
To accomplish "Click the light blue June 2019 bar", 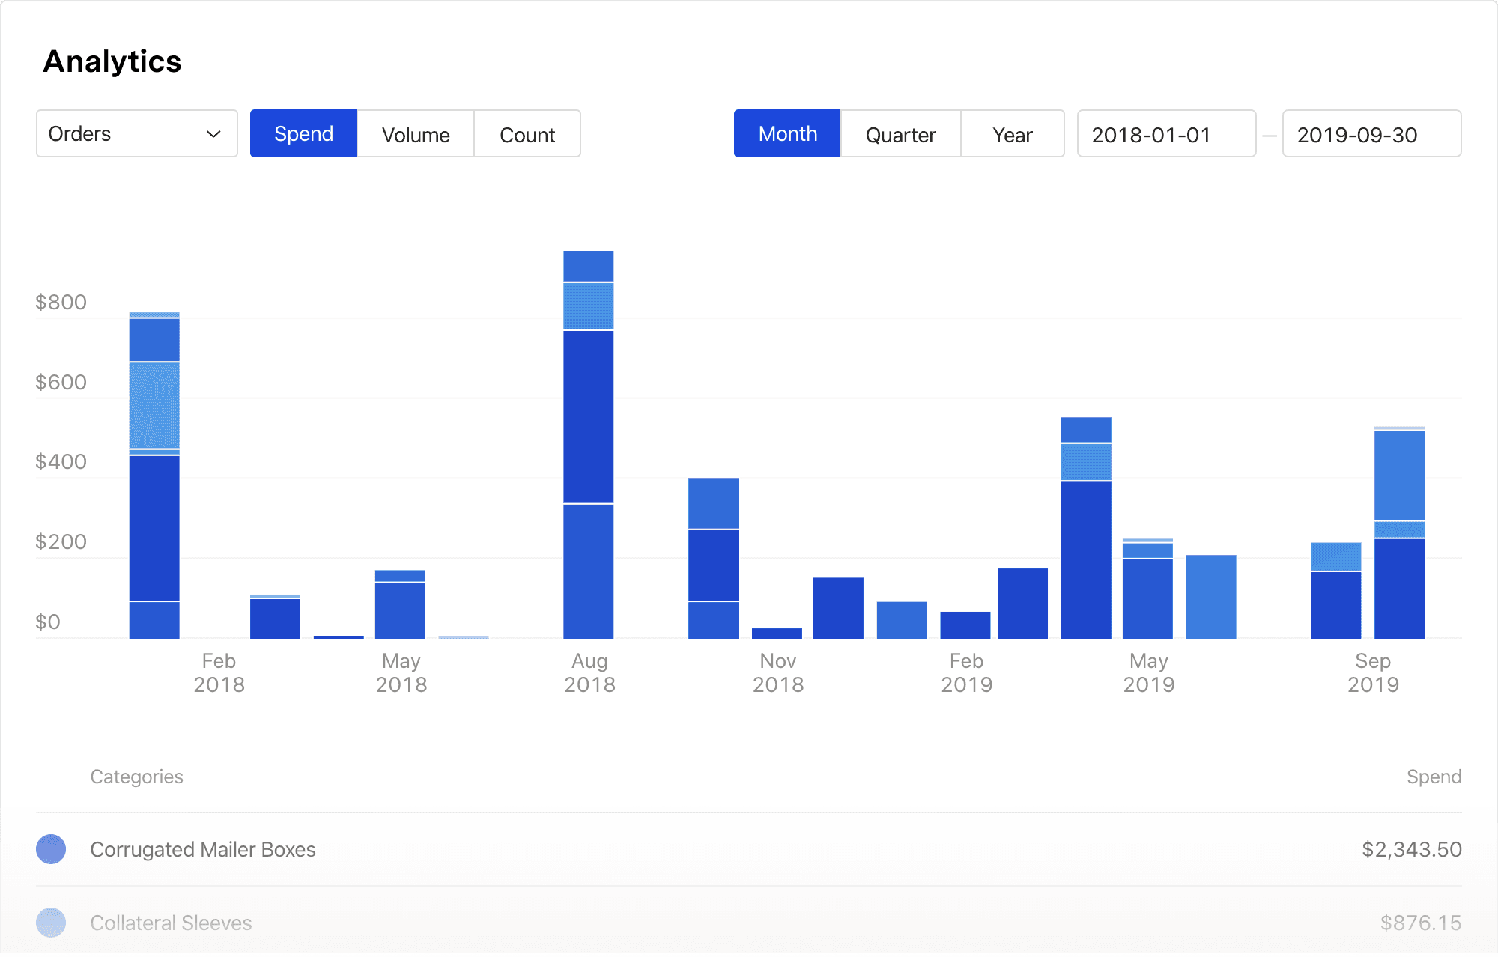I will (x=1211, y=597).
